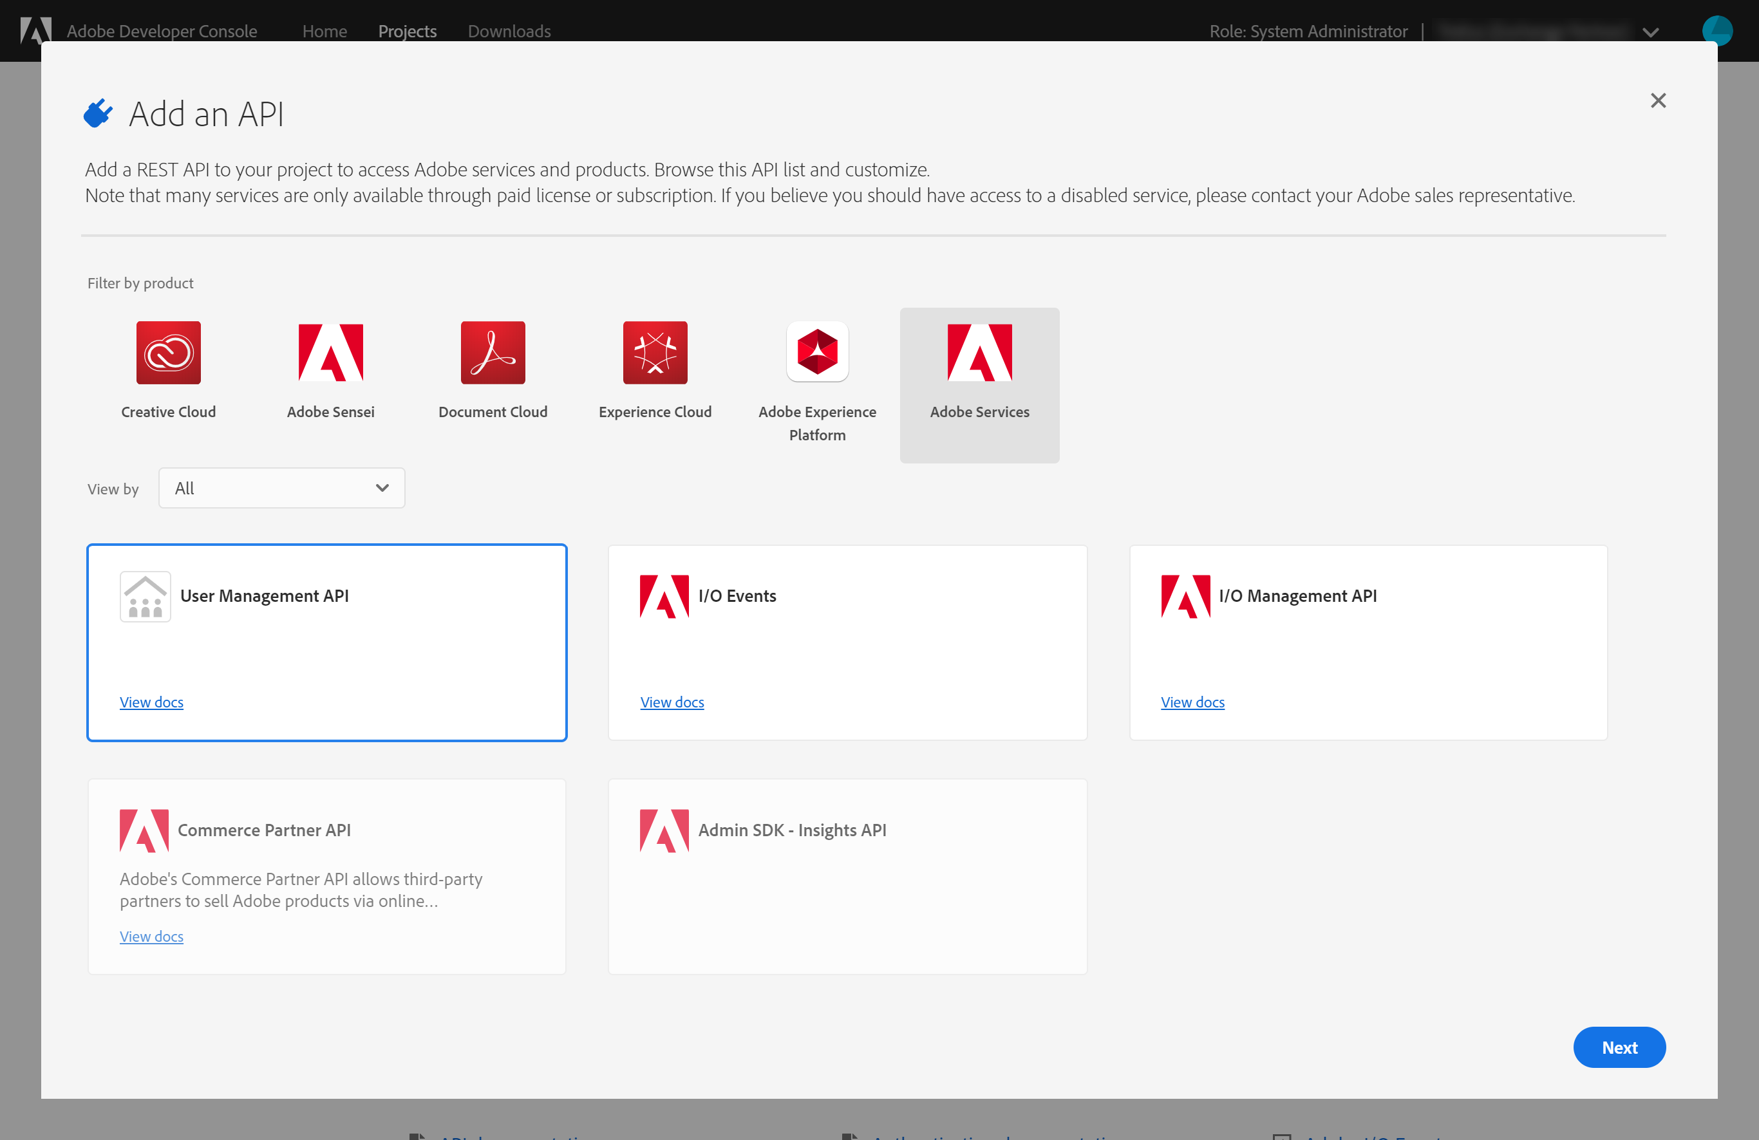Select the I/O Events card title

click(x=737, y=595)
